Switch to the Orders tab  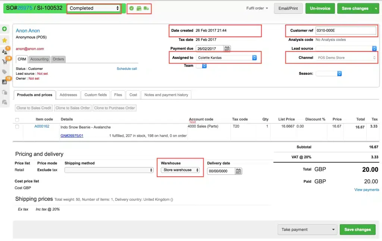point(58,59)
